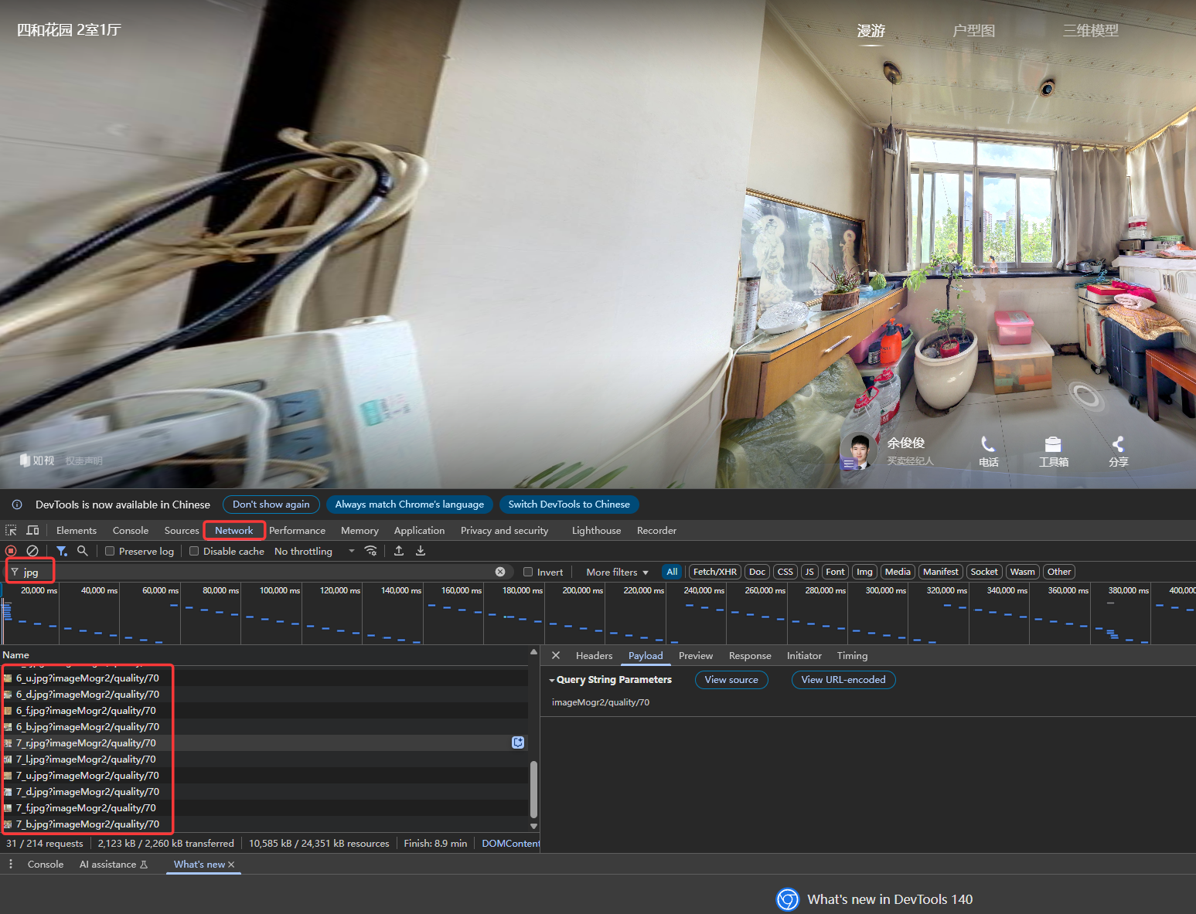This screenshot has width=1196, height=914.
Task: Check the Disable cache option
Action: point(194,551)
